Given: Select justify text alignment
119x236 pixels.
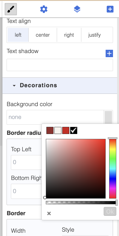Looking at the screenshot, I should (94, 35).
